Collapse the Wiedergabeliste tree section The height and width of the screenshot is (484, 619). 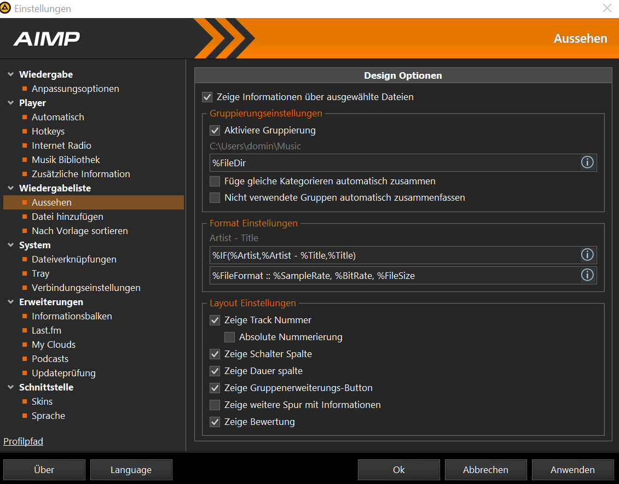(x=10, y=188)
